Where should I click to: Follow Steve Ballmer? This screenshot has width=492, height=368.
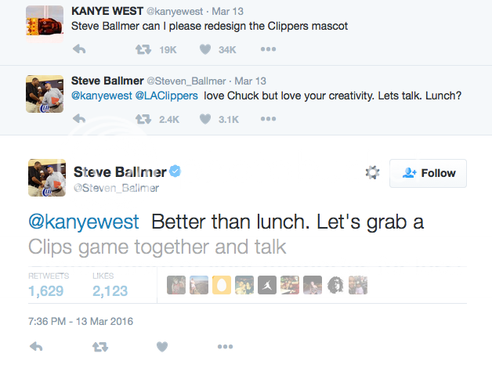[428, 173]
